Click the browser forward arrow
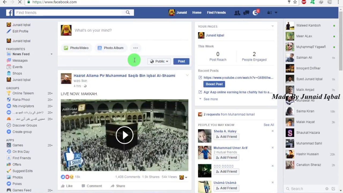The height and width of the screenshot is (193, 343). click(x=12, y=2)
